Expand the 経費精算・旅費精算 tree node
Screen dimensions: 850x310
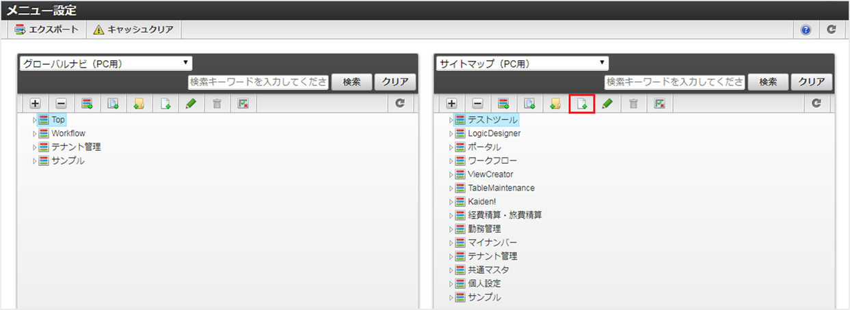pyautogui.click(x=451, y=216)
